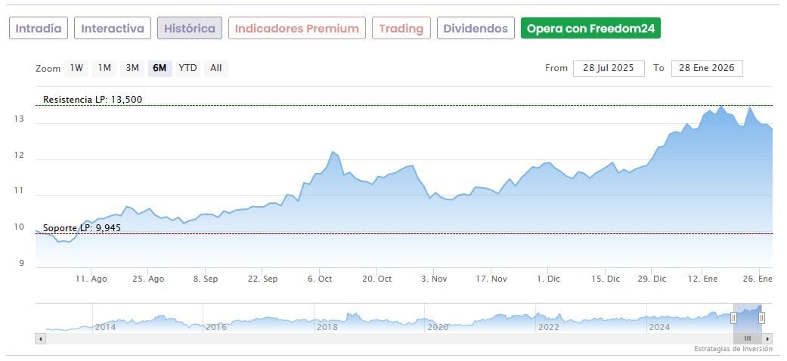Set zoom range to 3M
Screen dimensions: 787x361
click(x=132, y=68)
